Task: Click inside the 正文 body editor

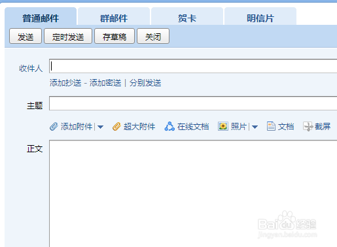Action: 193,193
